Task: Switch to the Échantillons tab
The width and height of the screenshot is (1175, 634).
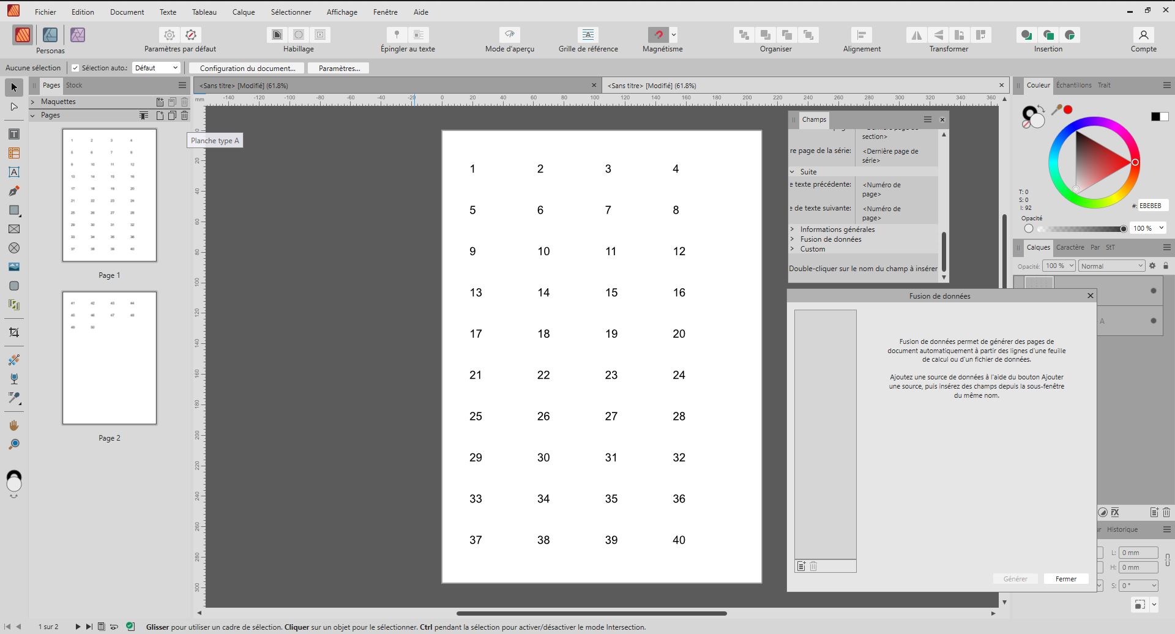Action: 1073,85
